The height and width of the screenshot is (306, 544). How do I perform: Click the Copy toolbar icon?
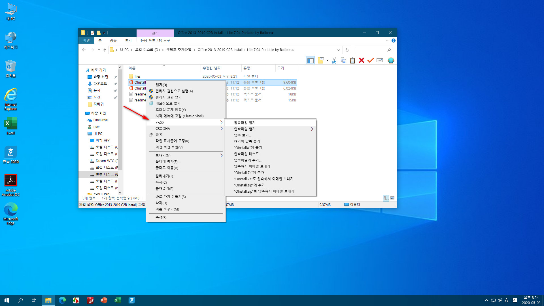pyautogui.click(x=343, y=60)
